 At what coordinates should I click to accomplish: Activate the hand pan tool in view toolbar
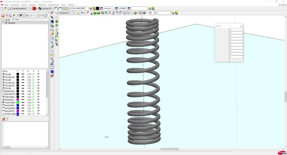pyautogui.click(x=113, y=13)
